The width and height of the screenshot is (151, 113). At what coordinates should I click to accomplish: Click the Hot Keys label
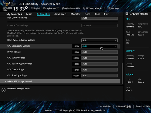click(115, 8)
